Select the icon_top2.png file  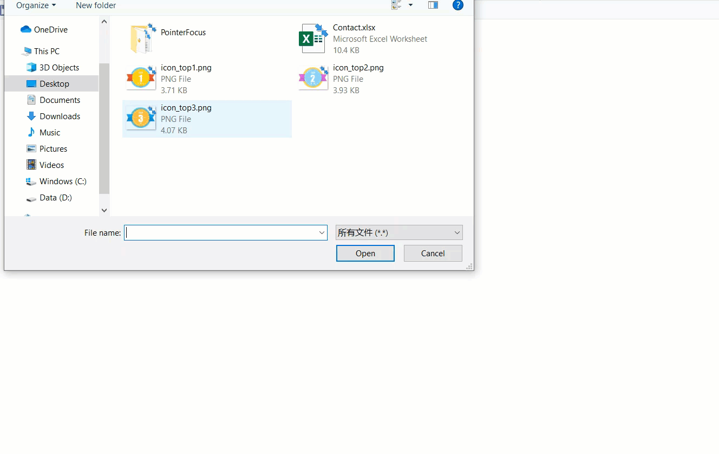click(358, 67)
